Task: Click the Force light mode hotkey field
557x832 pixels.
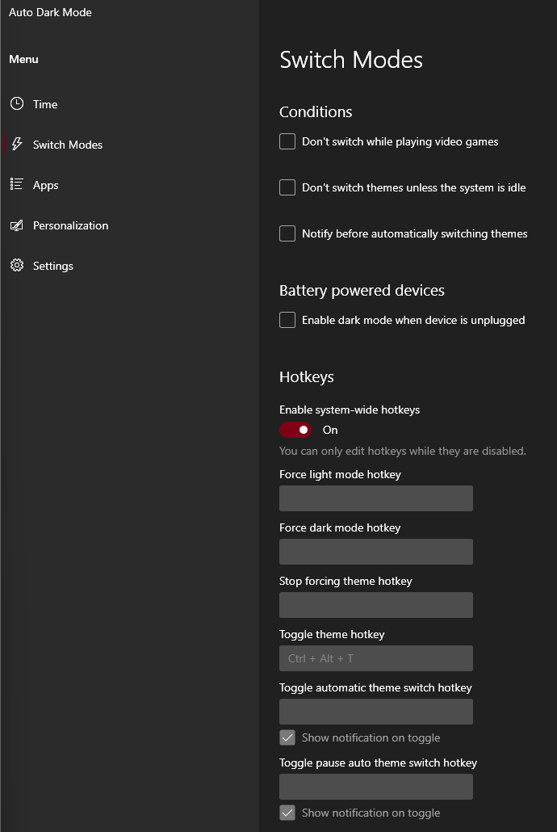Action: (375, 498)
